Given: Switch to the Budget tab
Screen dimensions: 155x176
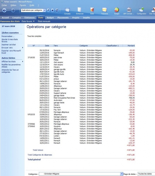Looking at the screenshot, I should pos(50,18).
